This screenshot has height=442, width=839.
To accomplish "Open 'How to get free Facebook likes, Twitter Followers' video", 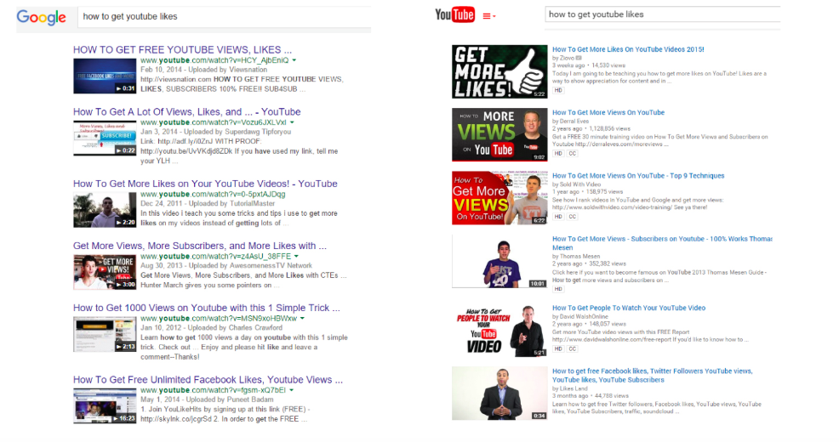I will pos(653,375).
